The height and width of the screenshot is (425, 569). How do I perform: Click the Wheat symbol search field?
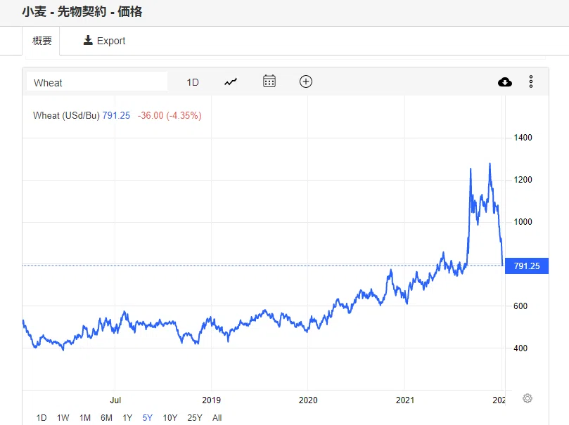(97, 81)
